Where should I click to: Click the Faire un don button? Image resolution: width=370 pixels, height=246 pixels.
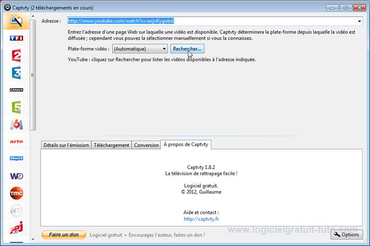tap(64, 235)
